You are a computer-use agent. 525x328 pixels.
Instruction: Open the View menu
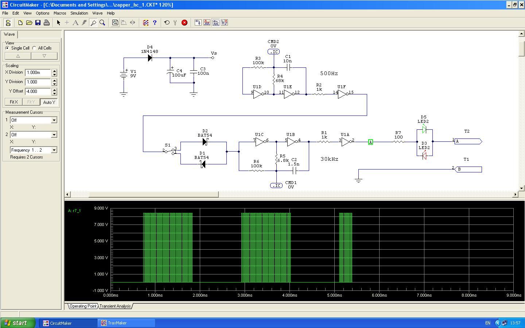27,13
